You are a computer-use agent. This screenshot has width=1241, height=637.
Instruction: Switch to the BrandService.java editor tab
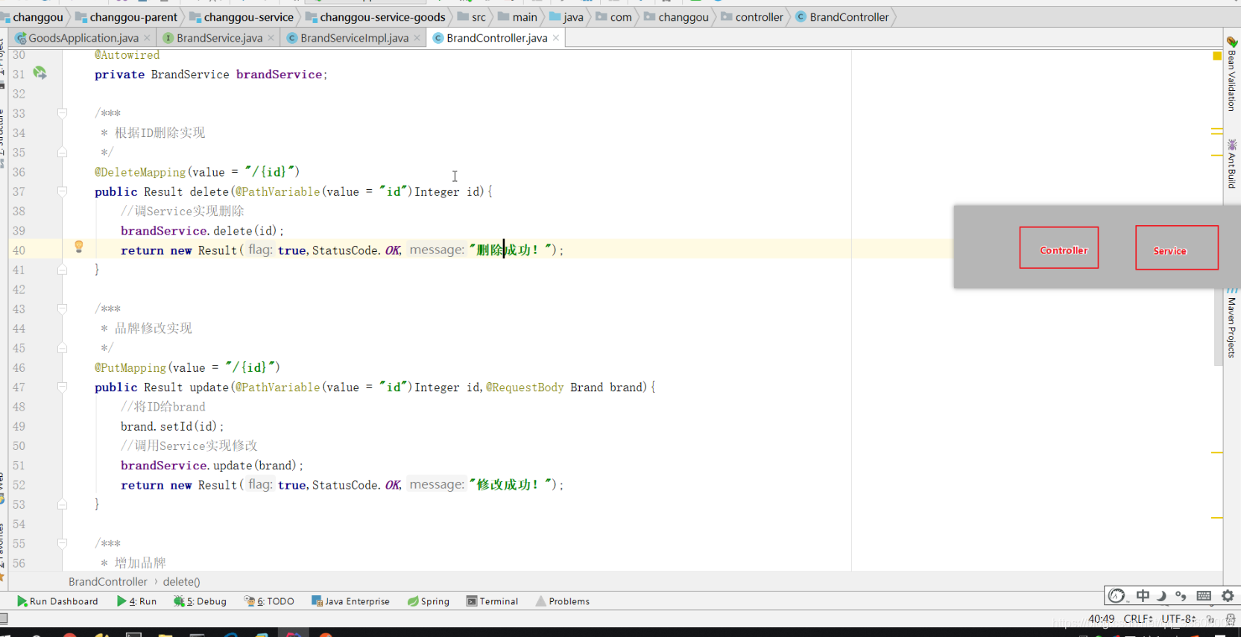[x=219, y=38]
